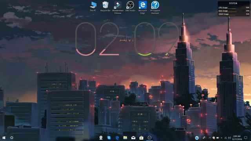
Task: Click the RAM Usage row in System widget
Action: (x=234, y=11)
